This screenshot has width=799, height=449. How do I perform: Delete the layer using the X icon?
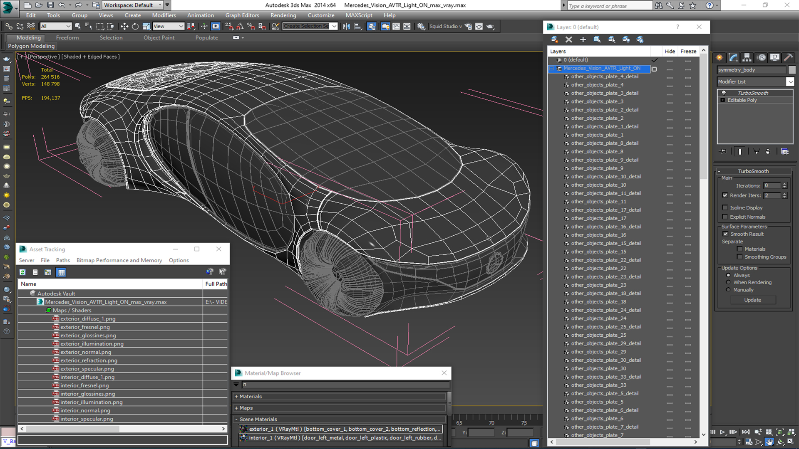(568, 39)
